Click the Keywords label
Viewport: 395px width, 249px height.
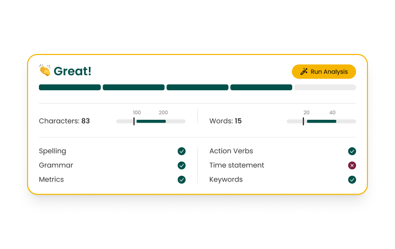(226, 179)
